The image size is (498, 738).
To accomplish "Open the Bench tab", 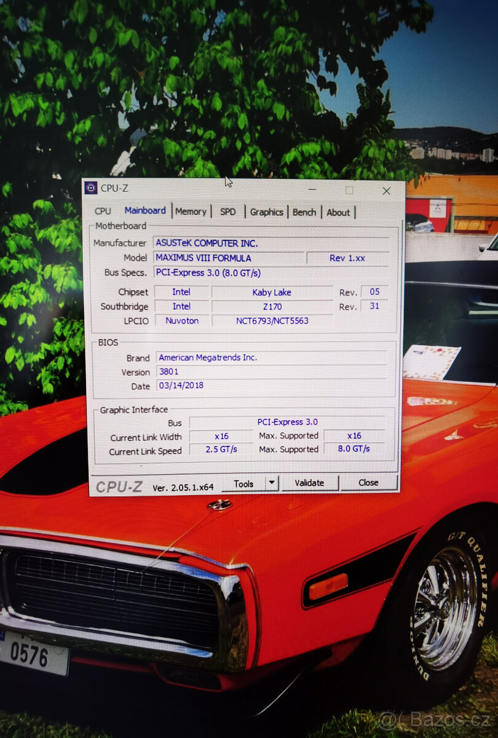I will point(304,212).
